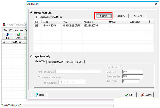160x108 pixels.
Task: Click the No column header in Add NPort list
Action: click(38, 22)
